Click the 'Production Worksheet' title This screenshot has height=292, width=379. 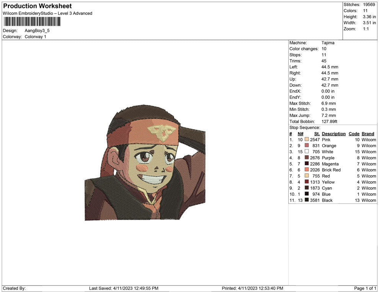click(38, 6)
